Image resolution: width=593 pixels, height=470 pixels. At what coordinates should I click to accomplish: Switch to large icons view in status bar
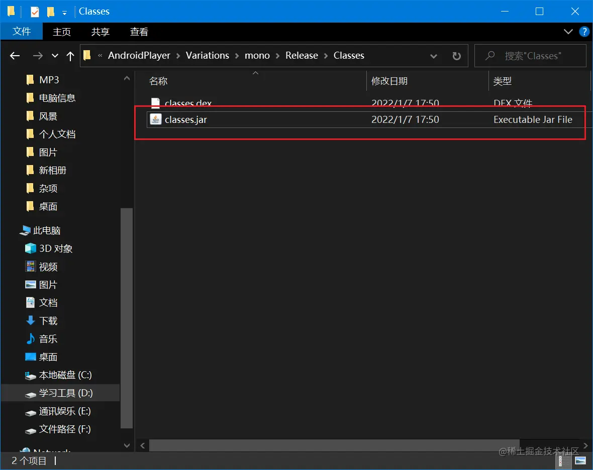(x=580, y=460)
